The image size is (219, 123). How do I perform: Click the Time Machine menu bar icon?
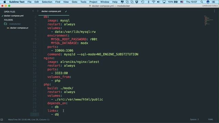click(142, 2)
